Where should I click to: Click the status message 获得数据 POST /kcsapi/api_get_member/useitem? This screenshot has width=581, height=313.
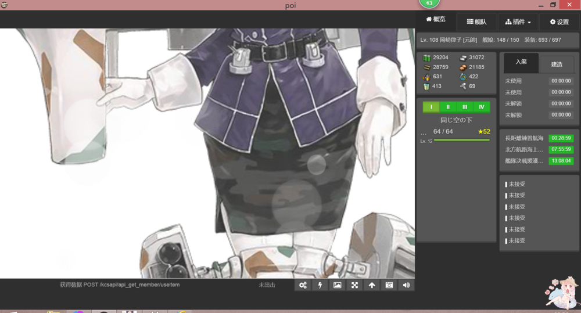[x=120, y=285]
